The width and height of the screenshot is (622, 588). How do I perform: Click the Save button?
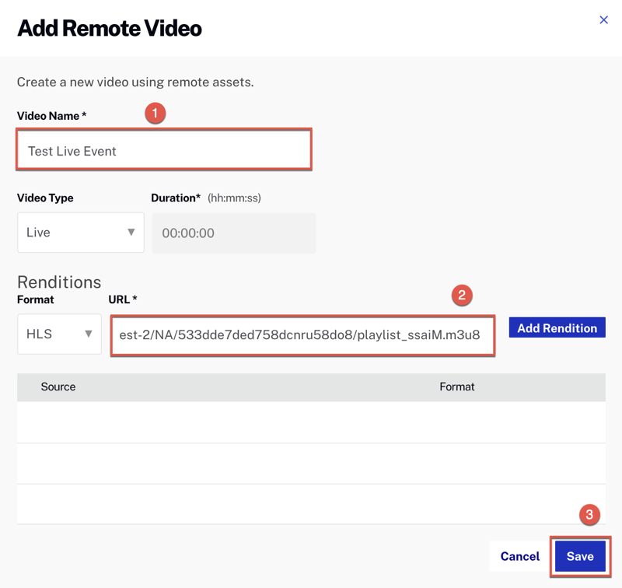pos(579,557)
